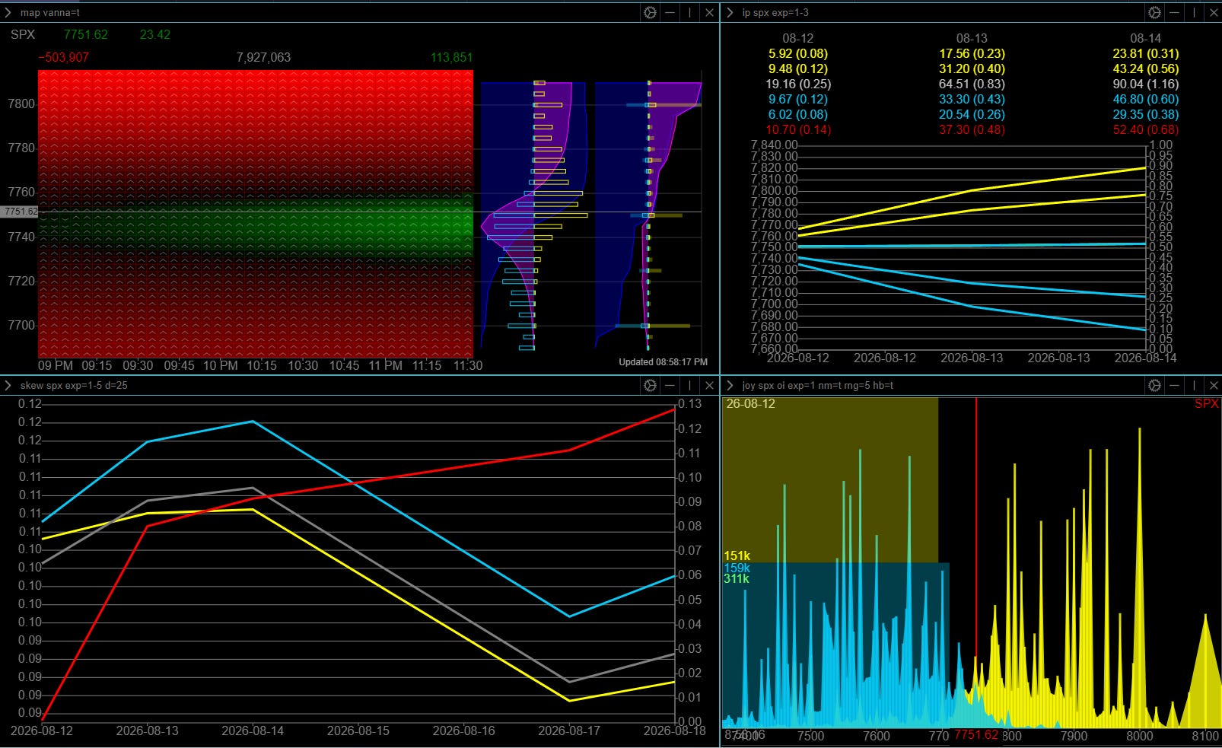Click the skew spx exp=1-5 d=25 command text

[74, 385]
